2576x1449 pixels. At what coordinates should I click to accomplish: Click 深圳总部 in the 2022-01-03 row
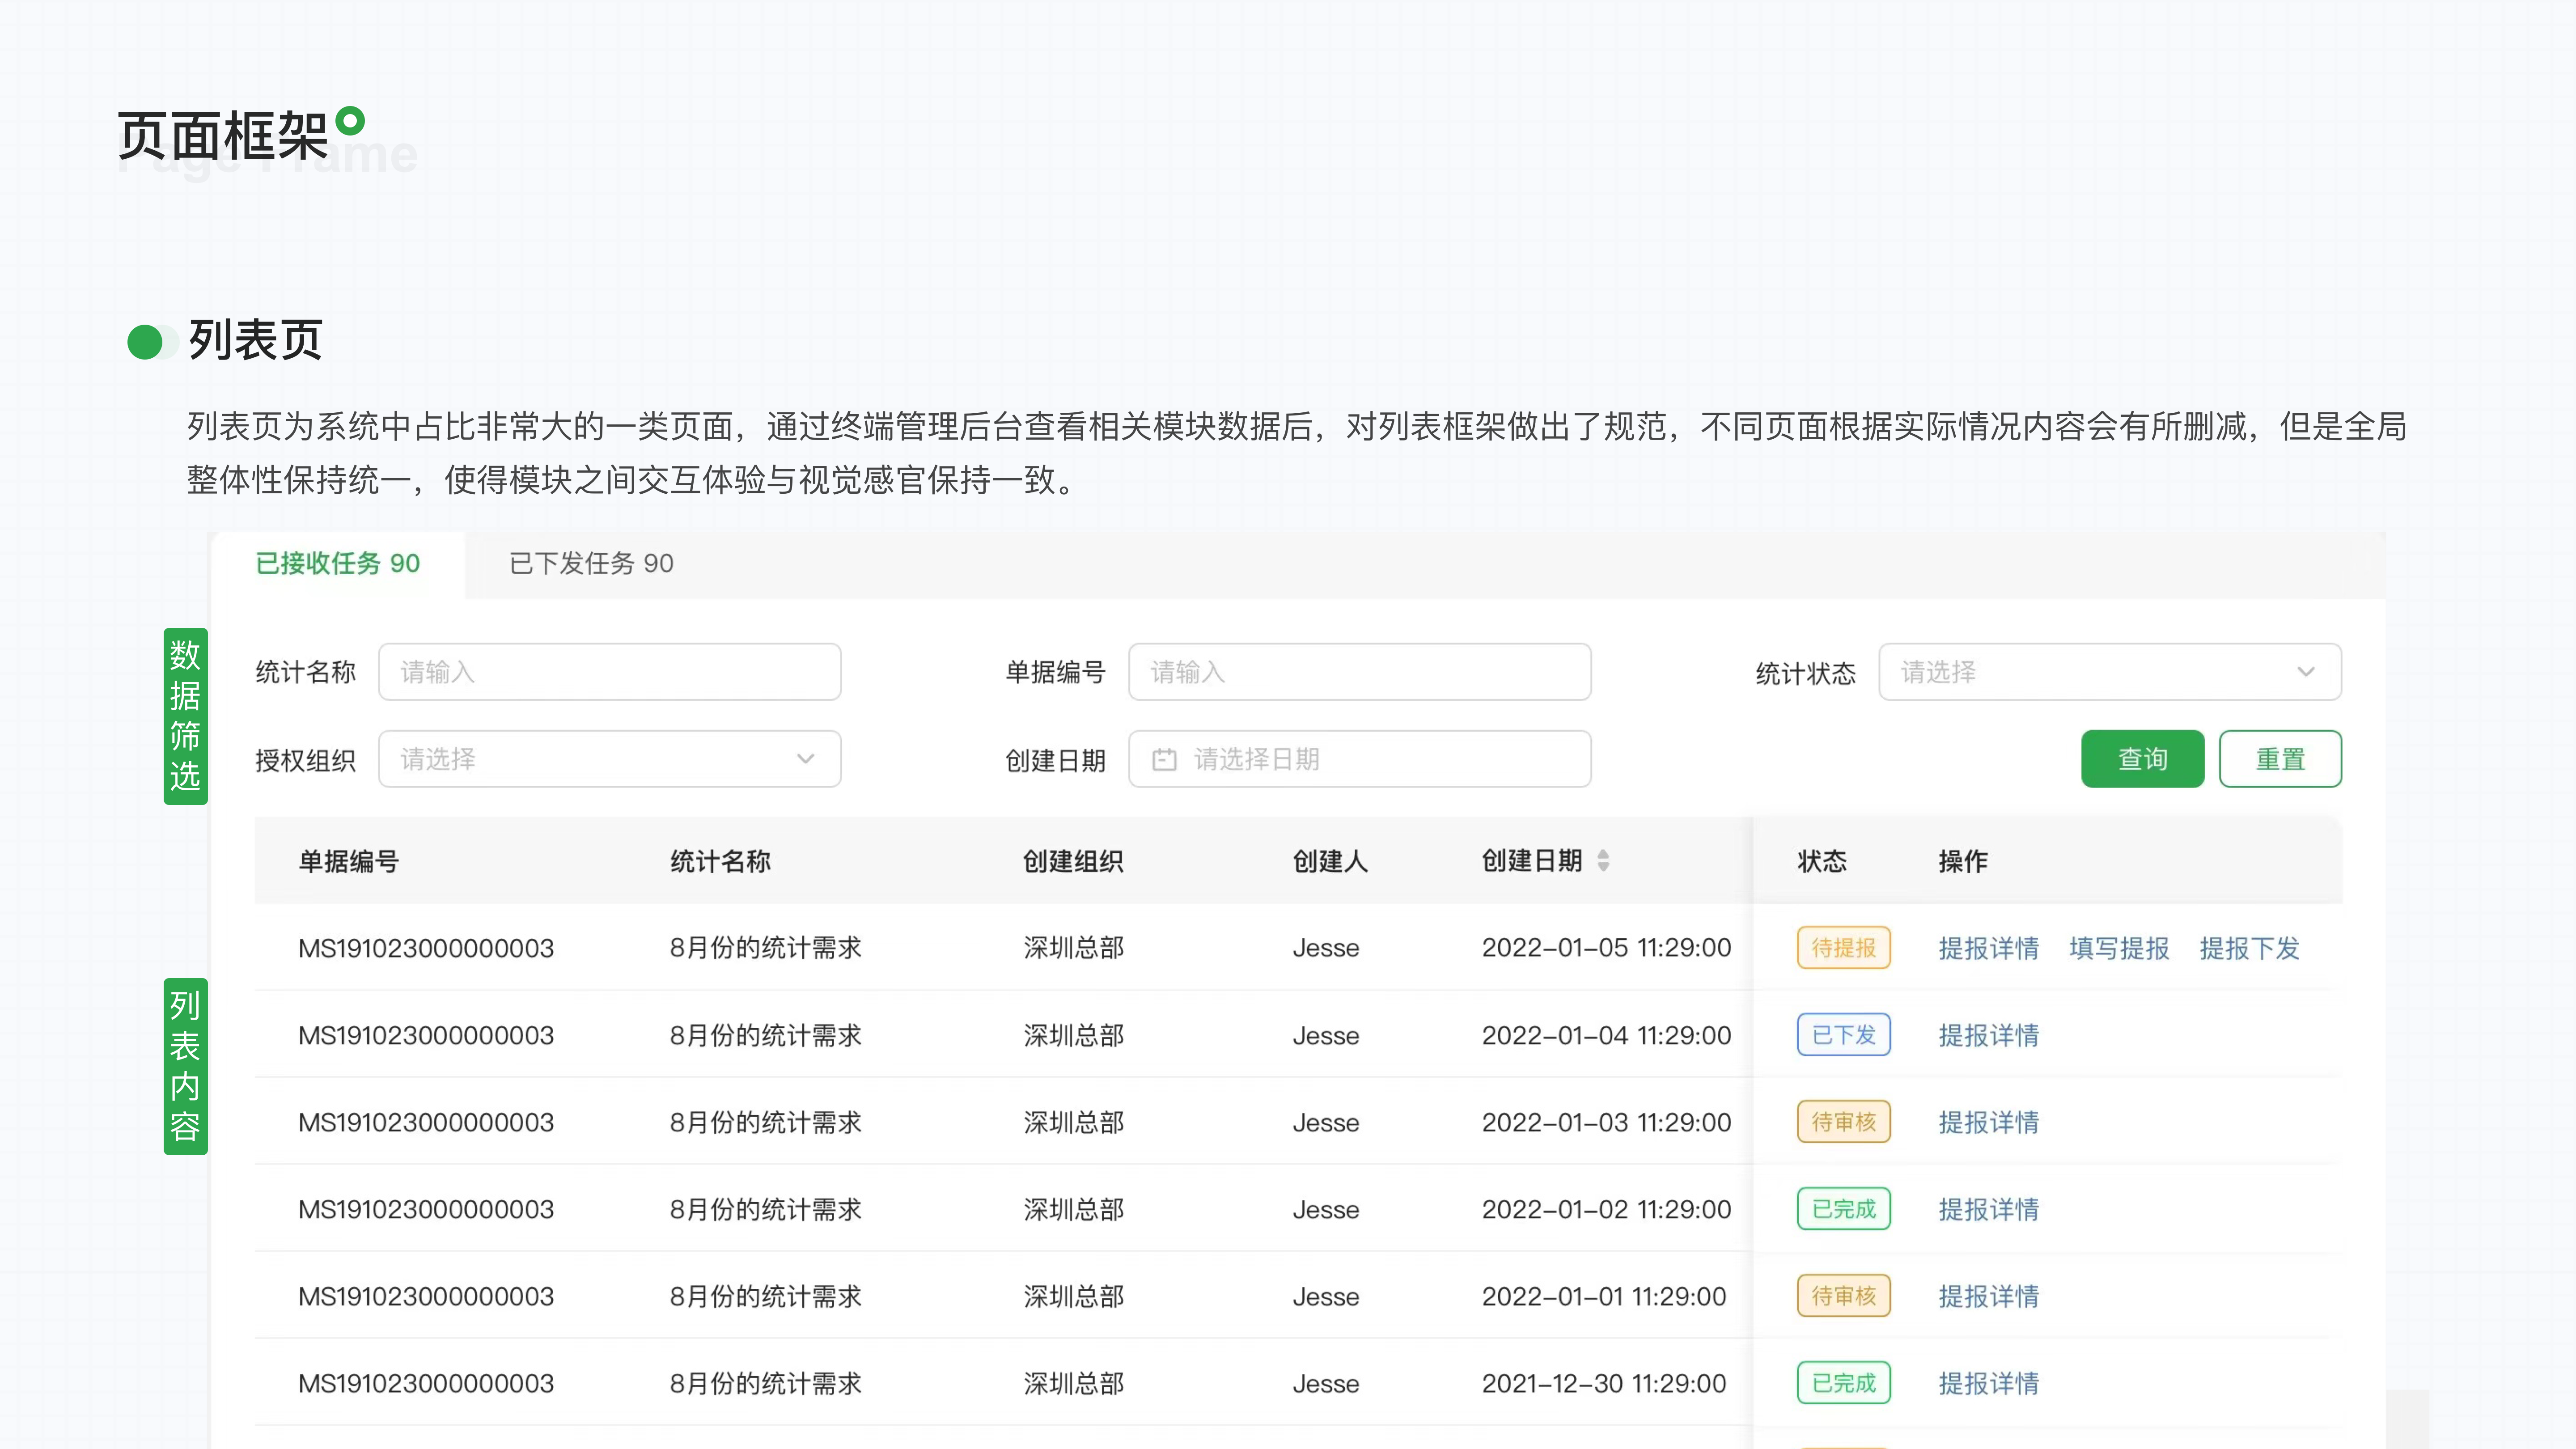pyautogui.click(x=1074, y=1123)
